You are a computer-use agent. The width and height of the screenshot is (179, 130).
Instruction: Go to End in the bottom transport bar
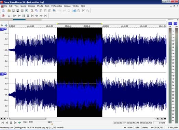click(7, 123)
